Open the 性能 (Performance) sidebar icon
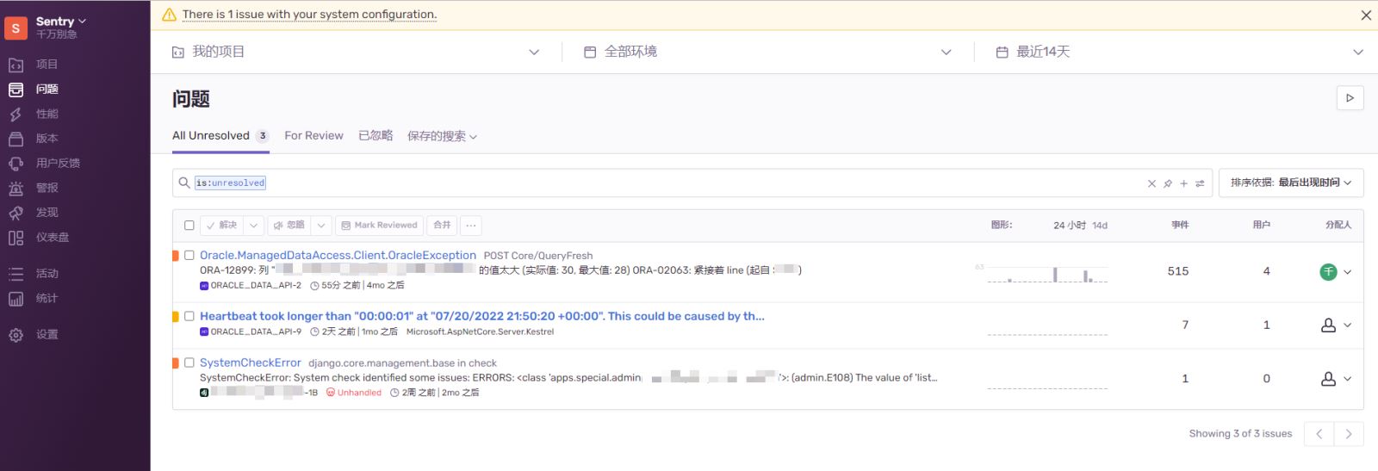 click(16, 114)
